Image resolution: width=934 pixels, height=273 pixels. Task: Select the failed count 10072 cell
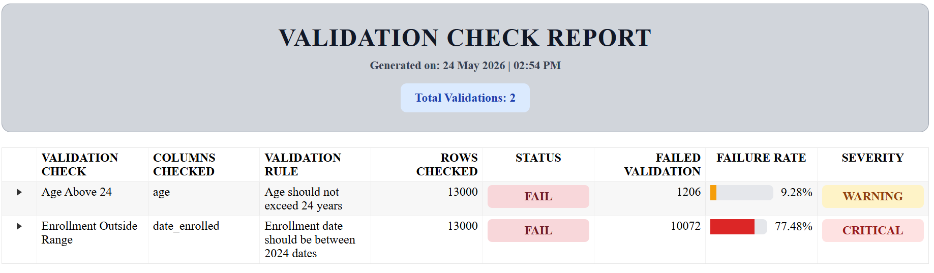coord(685,226)
